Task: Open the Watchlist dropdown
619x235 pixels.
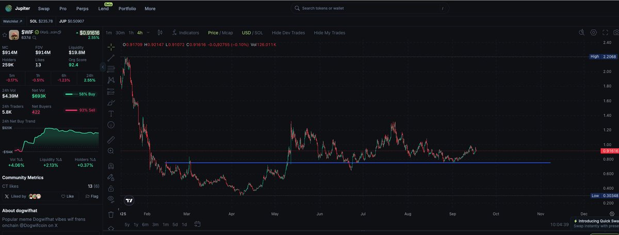Action: (x=12, y=21)
